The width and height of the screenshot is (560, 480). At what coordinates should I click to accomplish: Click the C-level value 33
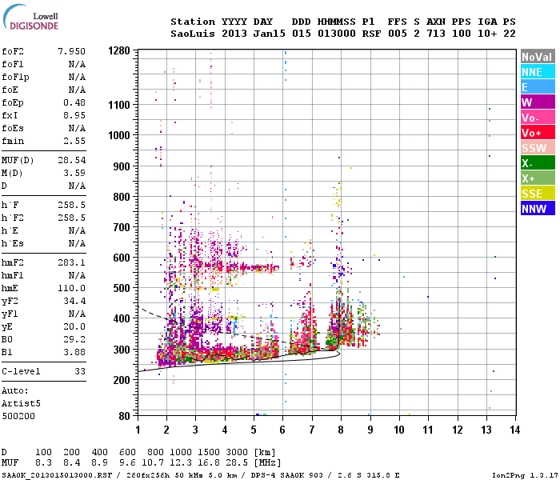[x=80, y=372]
